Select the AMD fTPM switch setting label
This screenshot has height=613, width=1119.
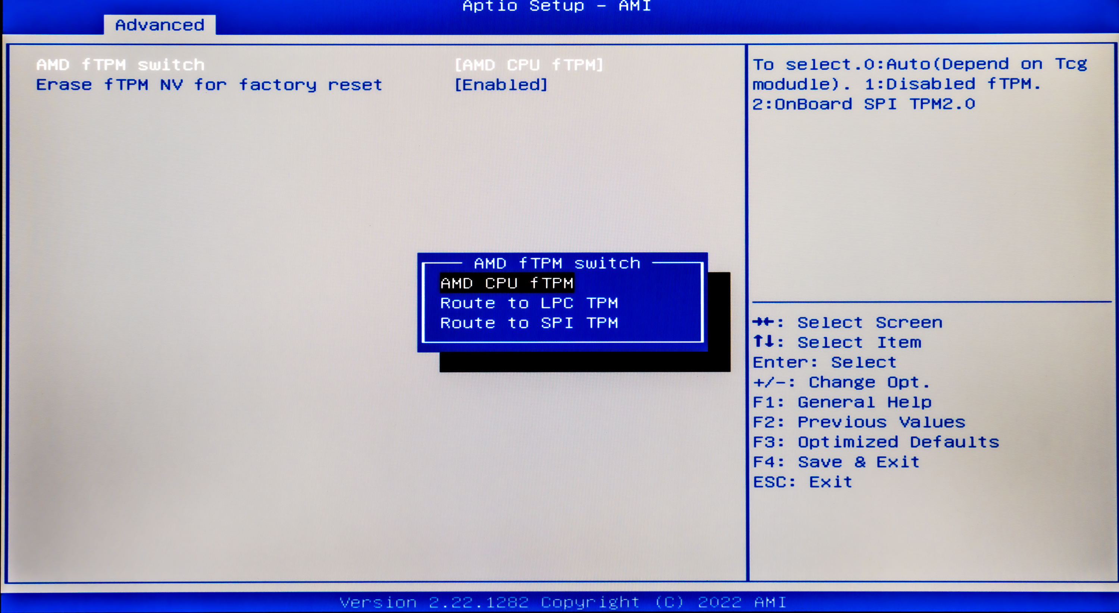(120, 64)
